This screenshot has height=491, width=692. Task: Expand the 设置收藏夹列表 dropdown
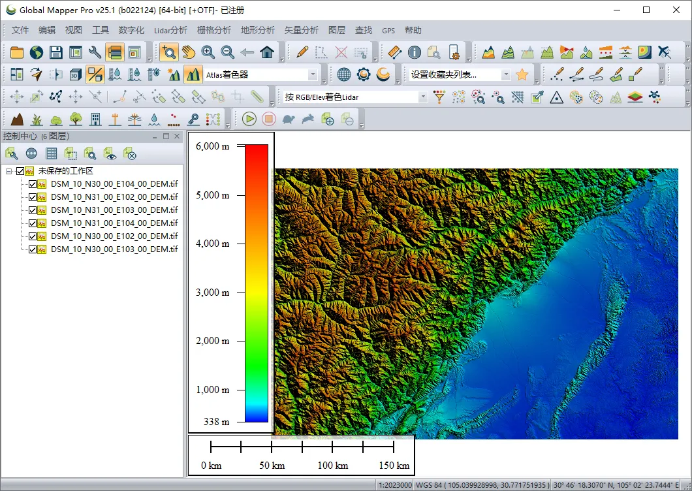[x=505, y=75]
